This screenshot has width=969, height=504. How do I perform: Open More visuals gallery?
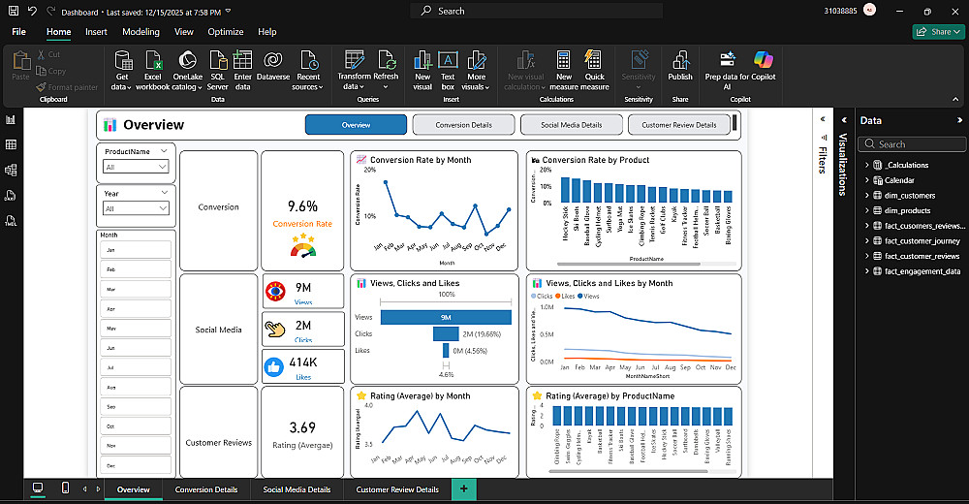476,71
